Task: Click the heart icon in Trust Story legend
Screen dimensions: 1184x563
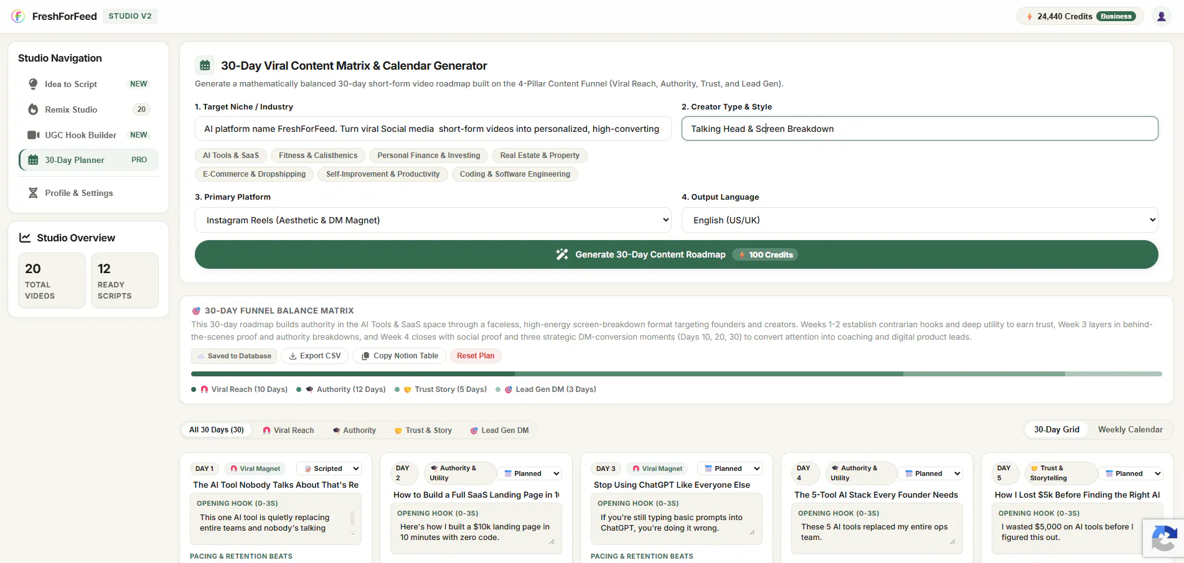Action: 408,389
